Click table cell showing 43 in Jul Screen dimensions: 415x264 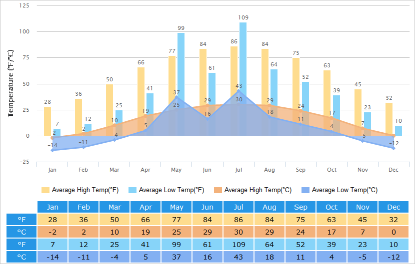click(x=238, y=257)
